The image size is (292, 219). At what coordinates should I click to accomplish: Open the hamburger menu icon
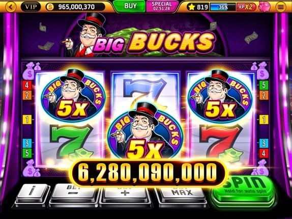point(281,7)
